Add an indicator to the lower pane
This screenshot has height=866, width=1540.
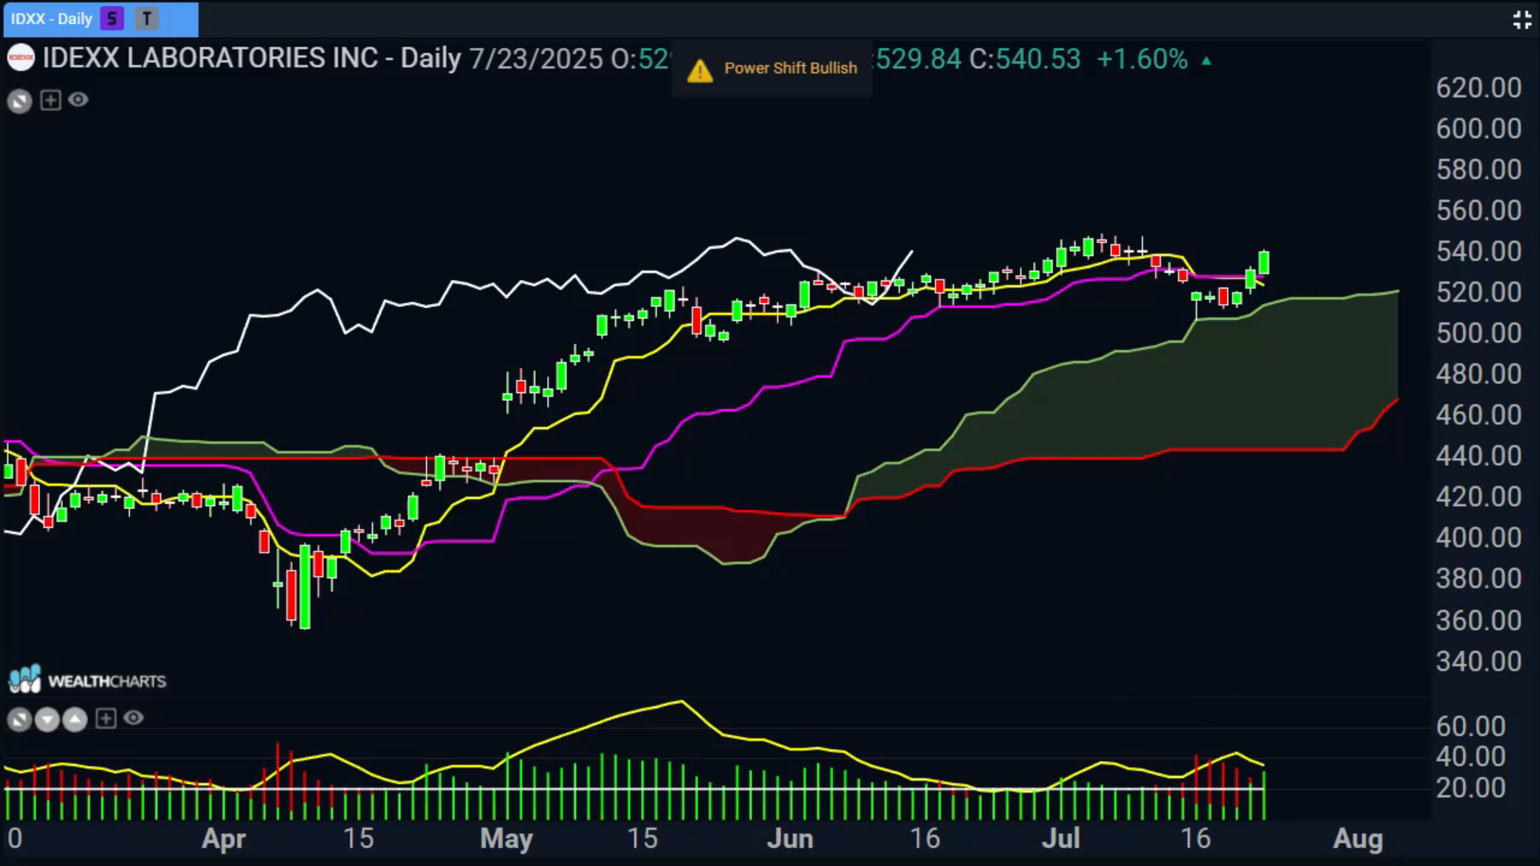coord(106,718)
